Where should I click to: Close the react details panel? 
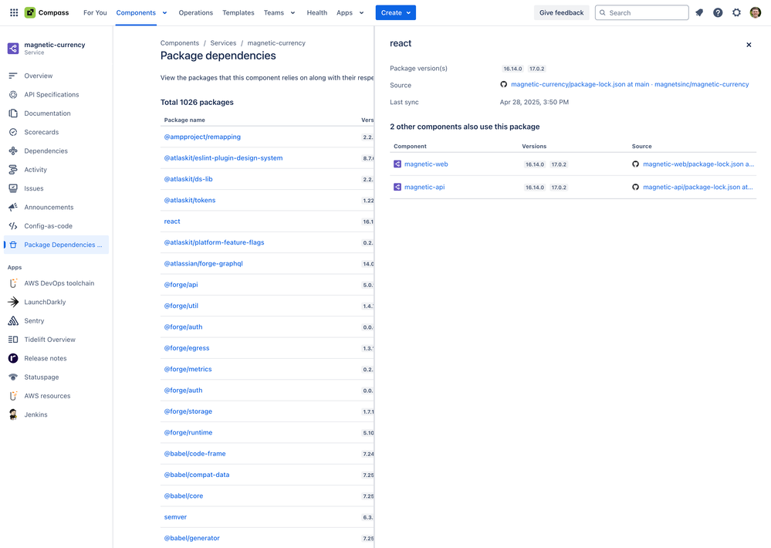(x=749, y=45)
